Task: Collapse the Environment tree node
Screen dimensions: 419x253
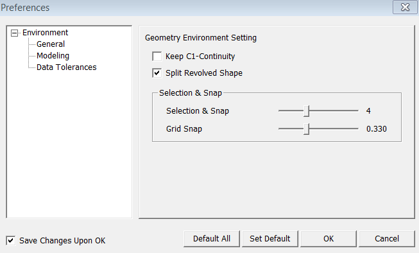Action: point(14,33)
